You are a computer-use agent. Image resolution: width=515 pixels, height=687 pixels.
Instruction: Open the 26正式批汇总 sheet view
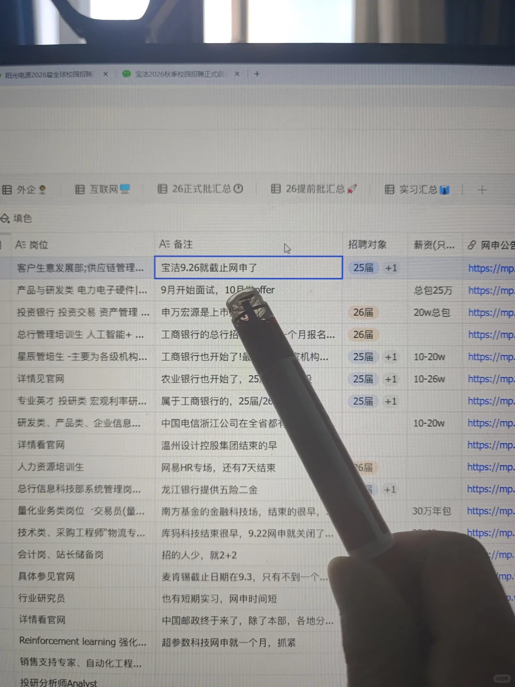(200, 189)
